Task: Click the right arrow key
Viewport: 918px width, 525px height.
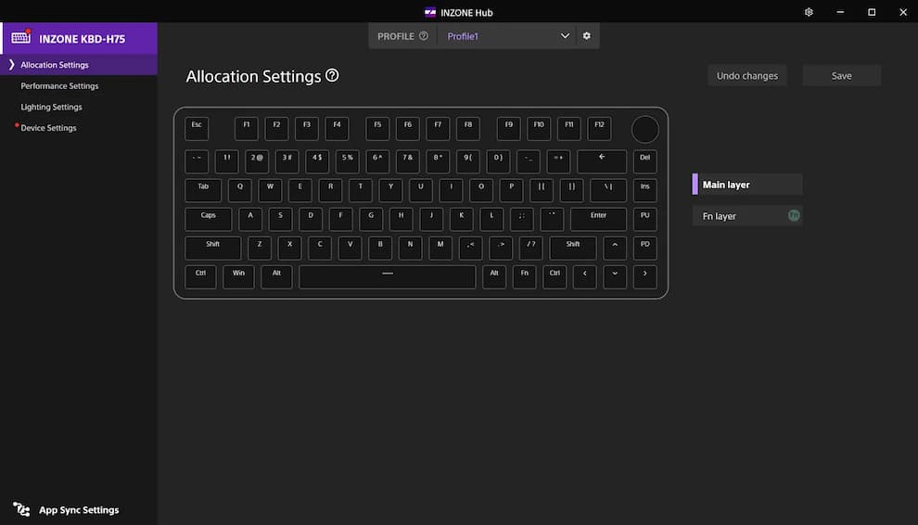Action: click(644, 276)
